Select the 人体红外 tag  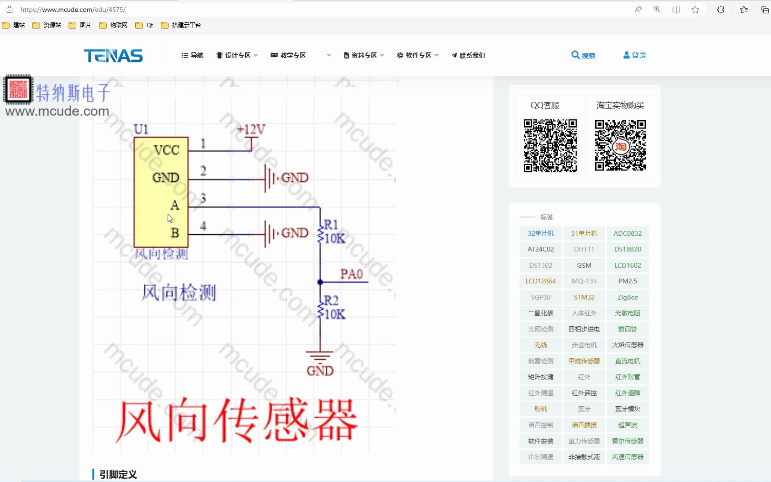584,313
